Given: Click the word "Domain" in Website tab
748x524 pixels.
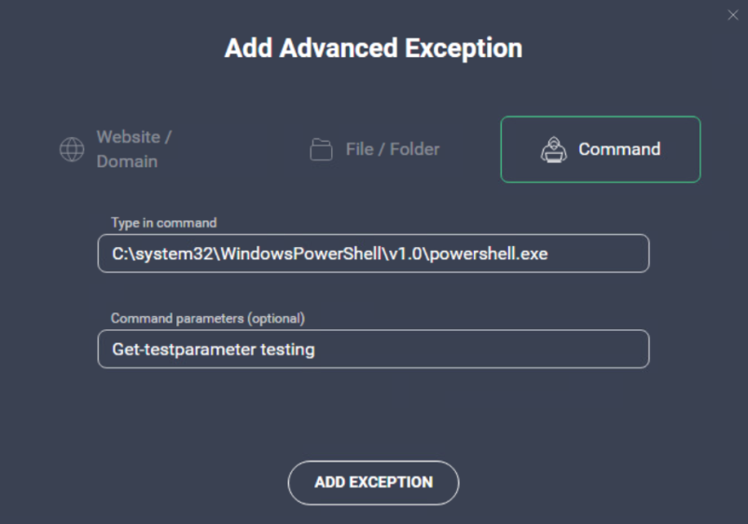Looking at the screenshot, I should point(127,161).
